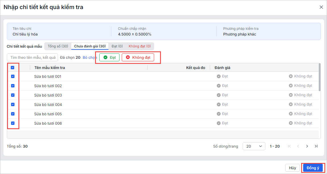Jump to last page arrow
Viewport: 327px width, 174px height.
point(316,146)
